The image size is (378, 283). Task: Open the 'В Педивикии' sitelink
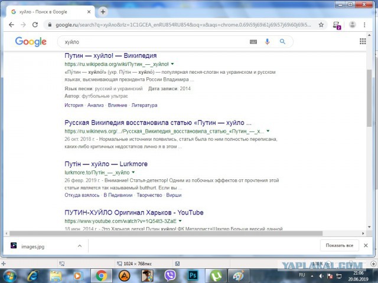(x=118, y=195)
